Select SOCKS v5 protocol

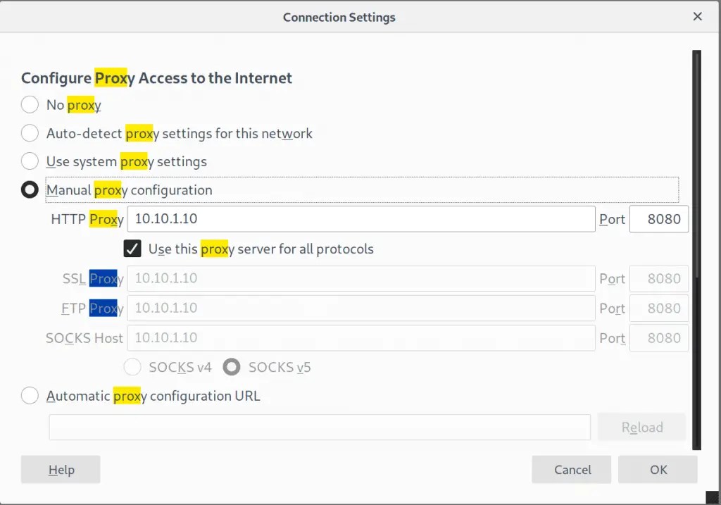(231, 367)
